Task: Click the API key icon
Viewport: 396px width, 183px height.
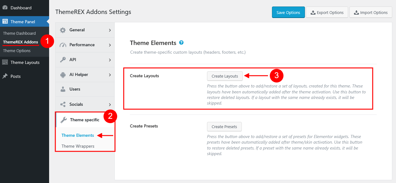Action: pos(63,60)
